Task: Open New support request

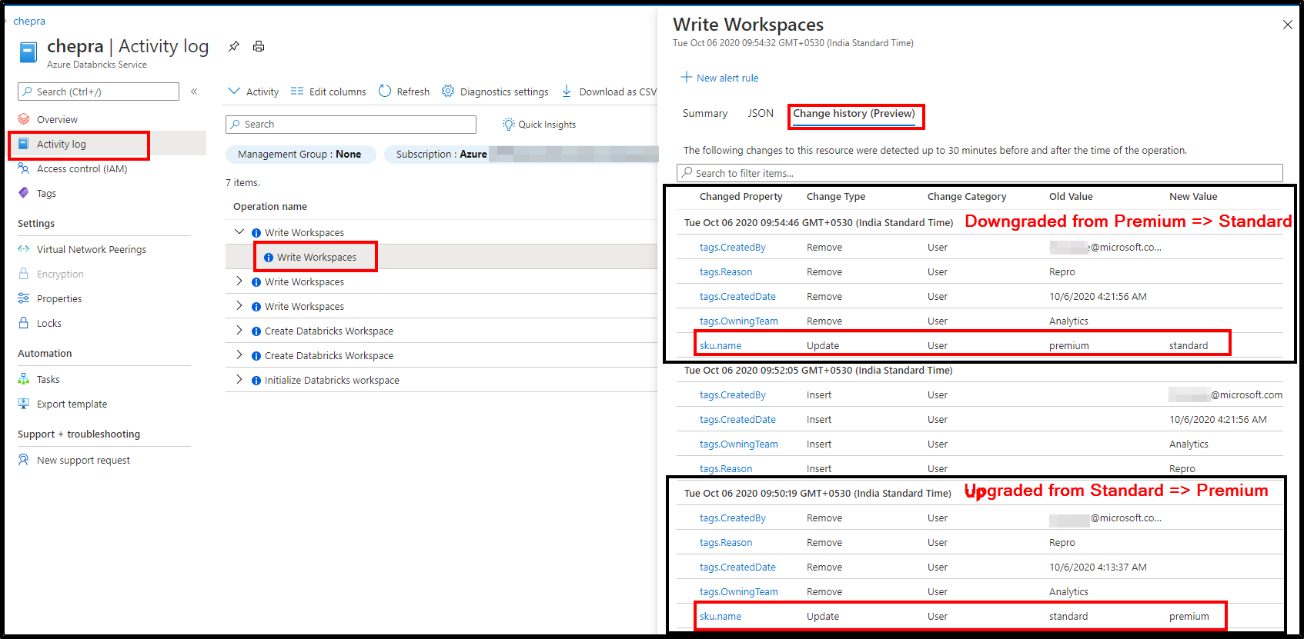Action: 83,460
